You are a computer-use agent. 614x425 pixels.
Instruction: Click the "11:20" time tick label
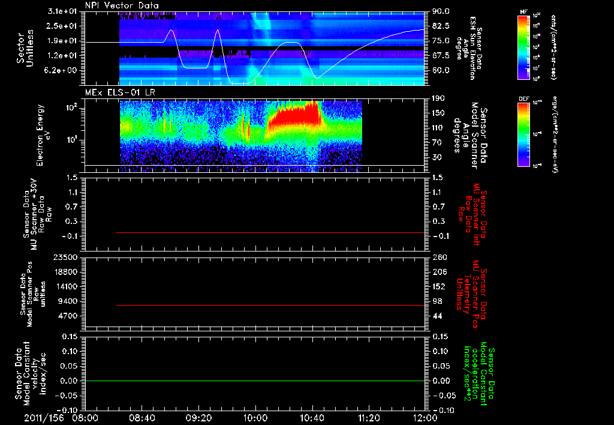tap(369, 418)
